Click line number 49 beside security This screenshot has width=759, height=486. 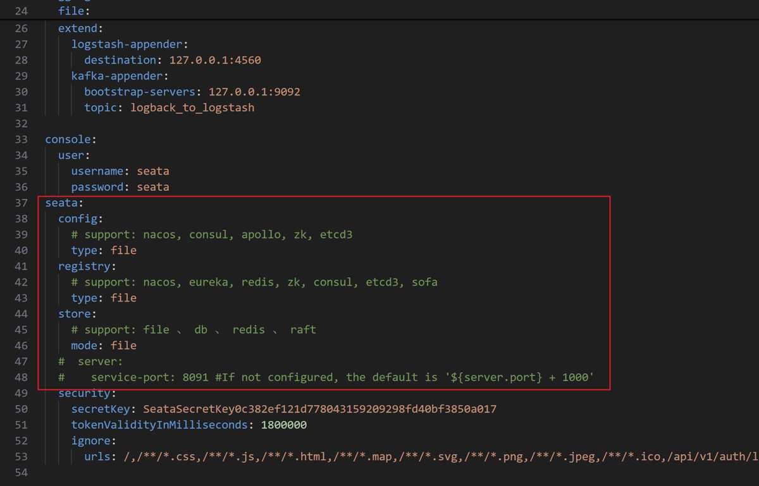(20, 393)
